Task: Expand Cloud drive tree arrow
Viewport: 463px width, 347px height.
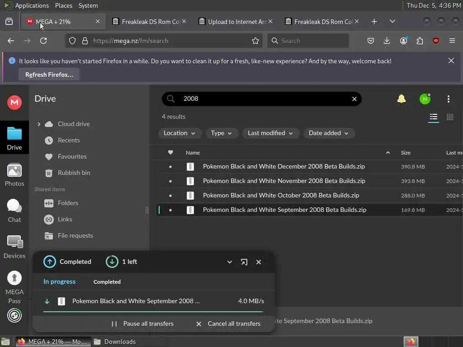Action: (x=39, y=124)
